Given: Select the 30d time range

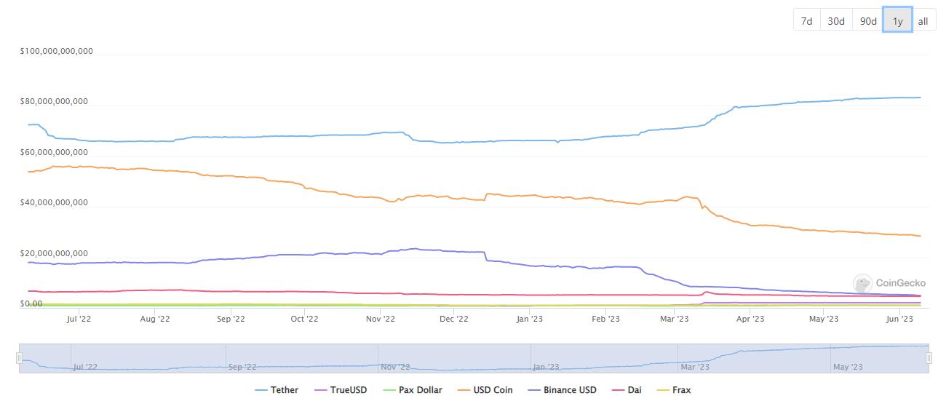Looking at the screenshot, I should pos(836,21).
